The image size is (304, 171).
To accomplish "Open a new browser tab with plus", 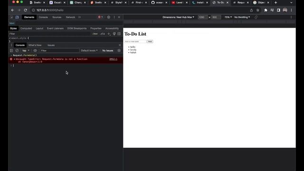I will [x=275, y=2].
